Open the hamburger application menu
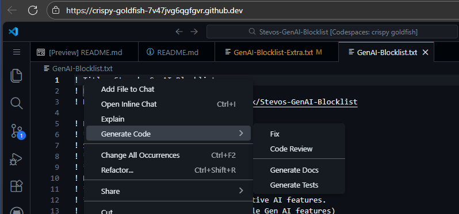Image resolution: width=459 pixels, height=214 pixels. 17,52
